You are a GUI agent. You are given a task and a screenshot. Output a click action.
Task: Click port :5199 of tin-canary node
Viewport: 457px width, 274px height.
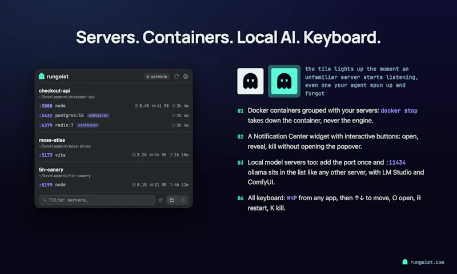(x=46, y=185)
